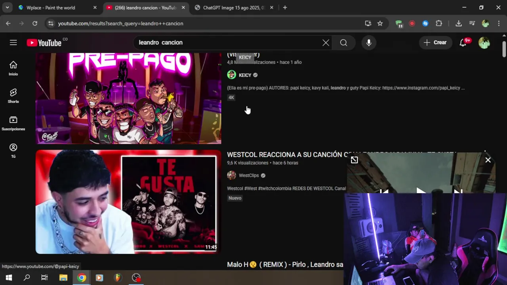Open the notifications bell
507x285 pixels.
[x=463, y=42]
